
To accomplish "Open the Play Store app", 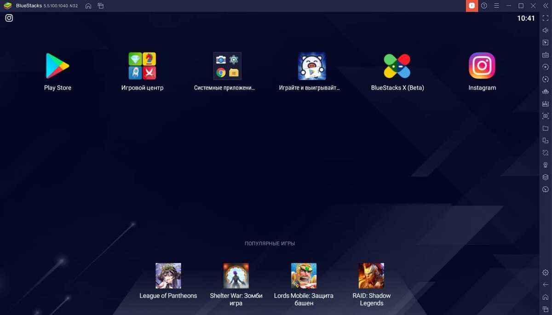I will [x=57, y=66].
